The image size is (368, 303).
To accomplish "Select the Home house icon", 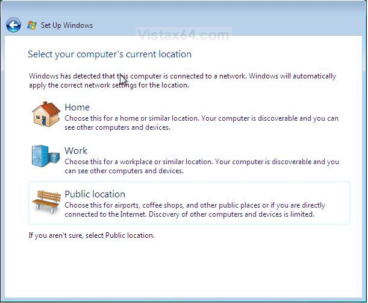I will pos(46,114).
